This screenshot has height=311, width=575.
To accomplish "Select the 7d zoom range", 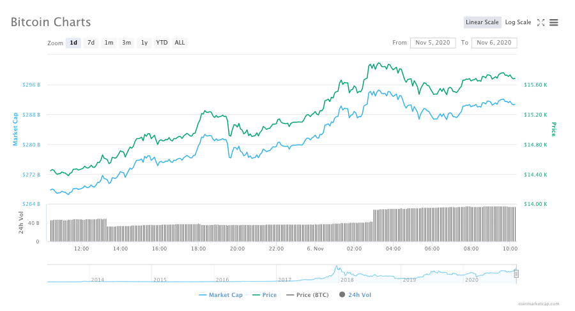I will [x=91, y=43].
